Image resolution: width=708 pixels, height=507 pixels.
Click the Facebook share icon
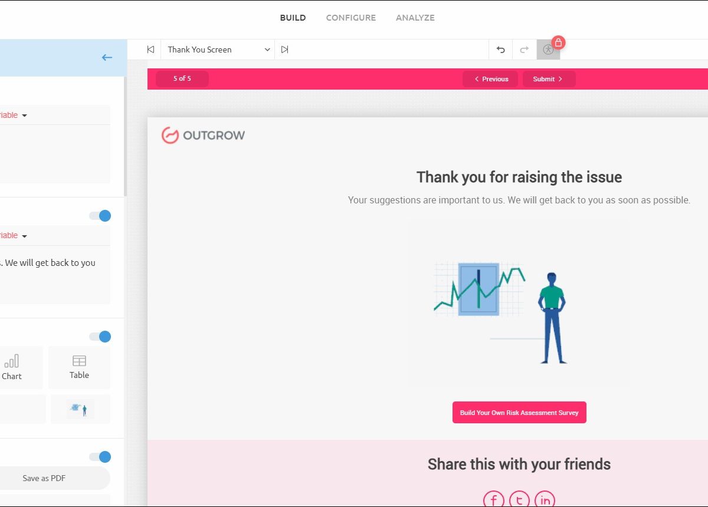(x=493, y=500)
